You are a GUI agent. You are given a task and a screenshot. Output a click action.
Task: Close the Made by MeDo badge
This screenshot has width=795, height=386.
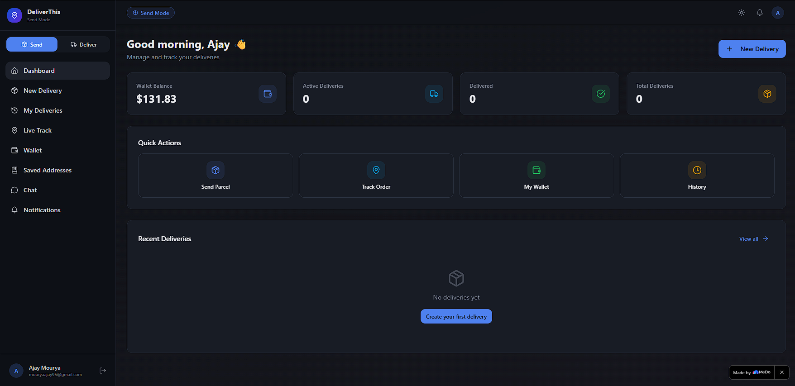782,372
